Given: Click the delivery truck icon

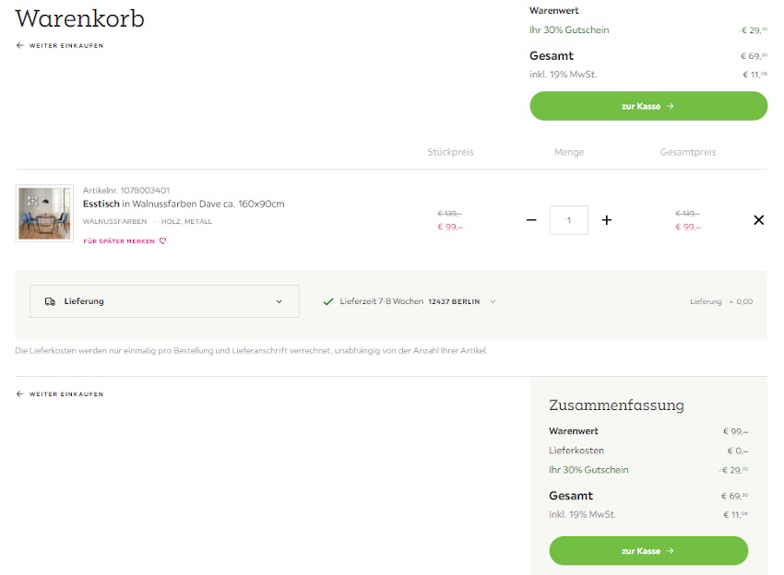Looking at the screenshot, I should [50, 301].
